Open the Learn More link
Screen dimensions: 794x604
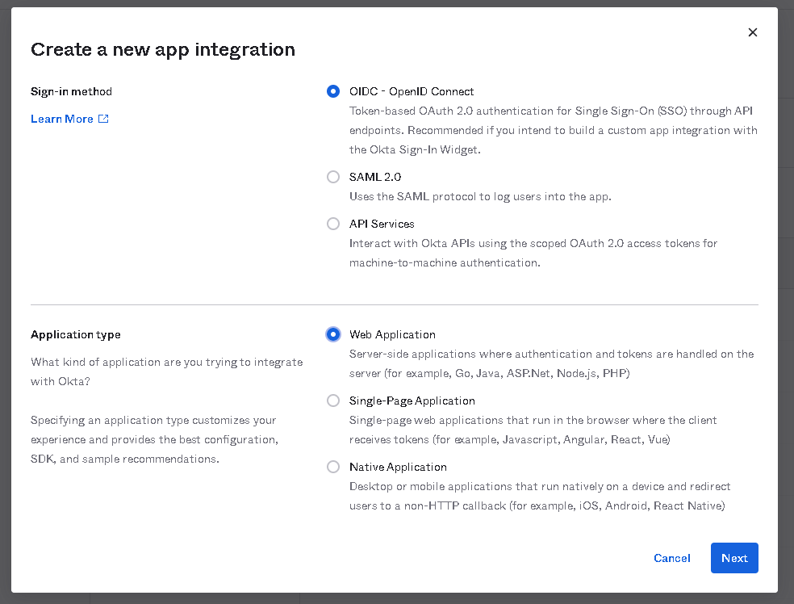point(62,119)
